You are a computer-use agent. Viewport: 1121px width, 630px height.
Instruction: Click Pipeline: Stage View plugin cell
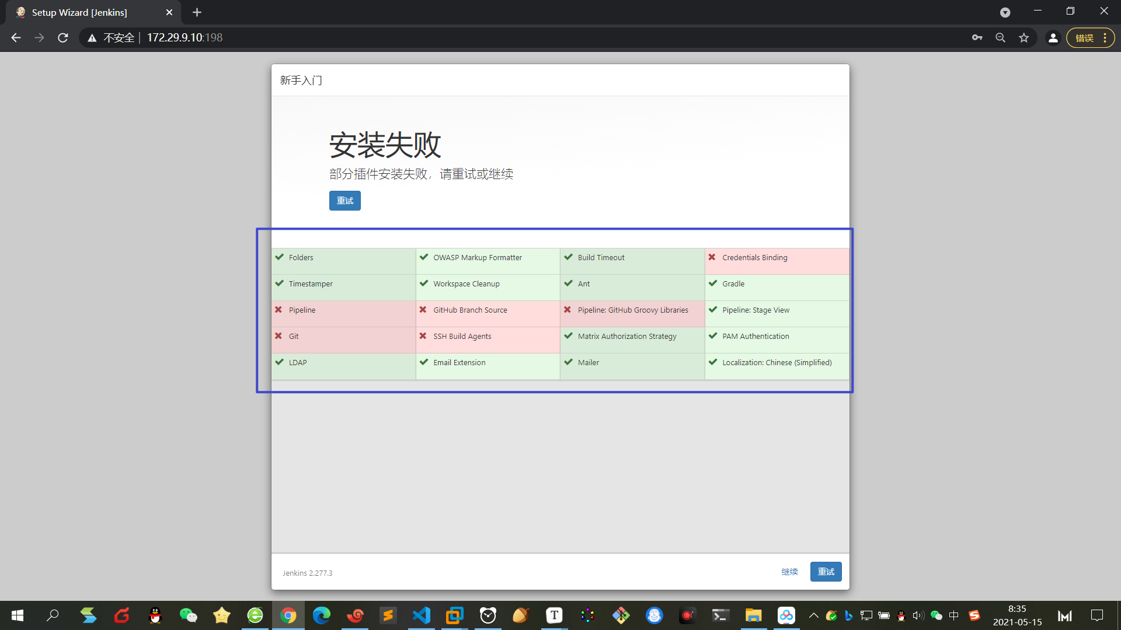click(777, 314)
